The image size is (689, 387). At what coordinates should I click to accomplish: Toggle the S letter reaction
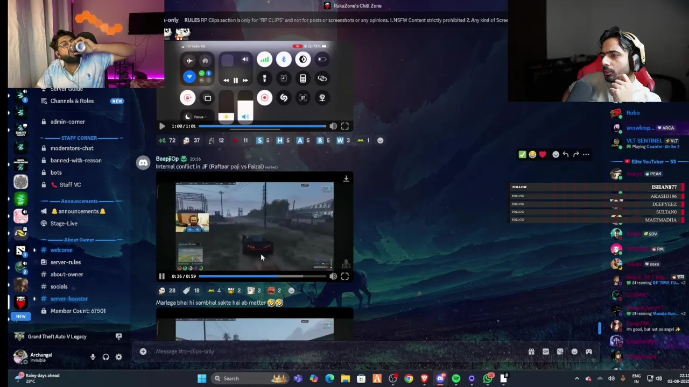point(263,140)
